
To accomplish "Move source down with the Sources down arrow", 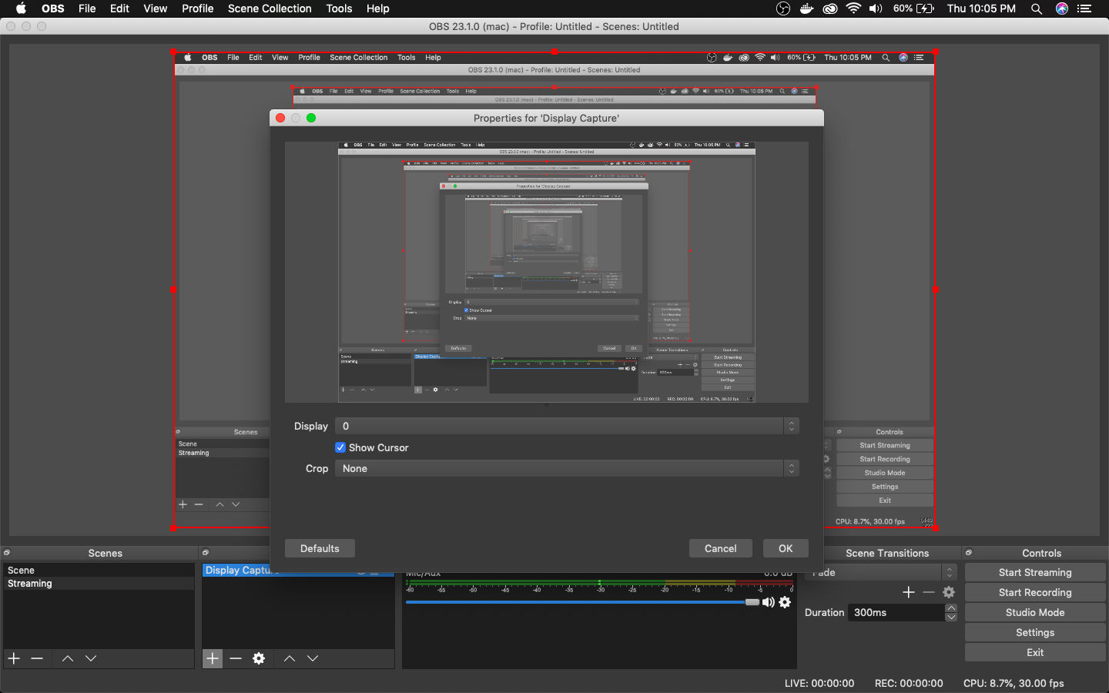I will coord(313,658).
